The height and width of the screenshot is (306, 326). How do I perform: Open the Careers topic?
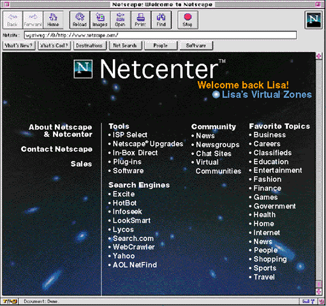267,144
